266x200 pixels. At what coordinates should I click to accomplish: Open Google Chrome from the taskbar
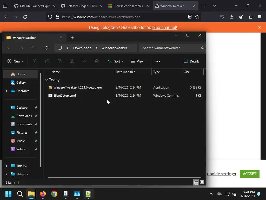[x=54, y=194]
